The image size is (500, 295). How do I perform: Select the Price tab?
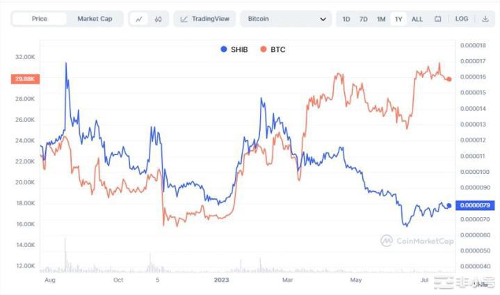click(x=40, y=19)
